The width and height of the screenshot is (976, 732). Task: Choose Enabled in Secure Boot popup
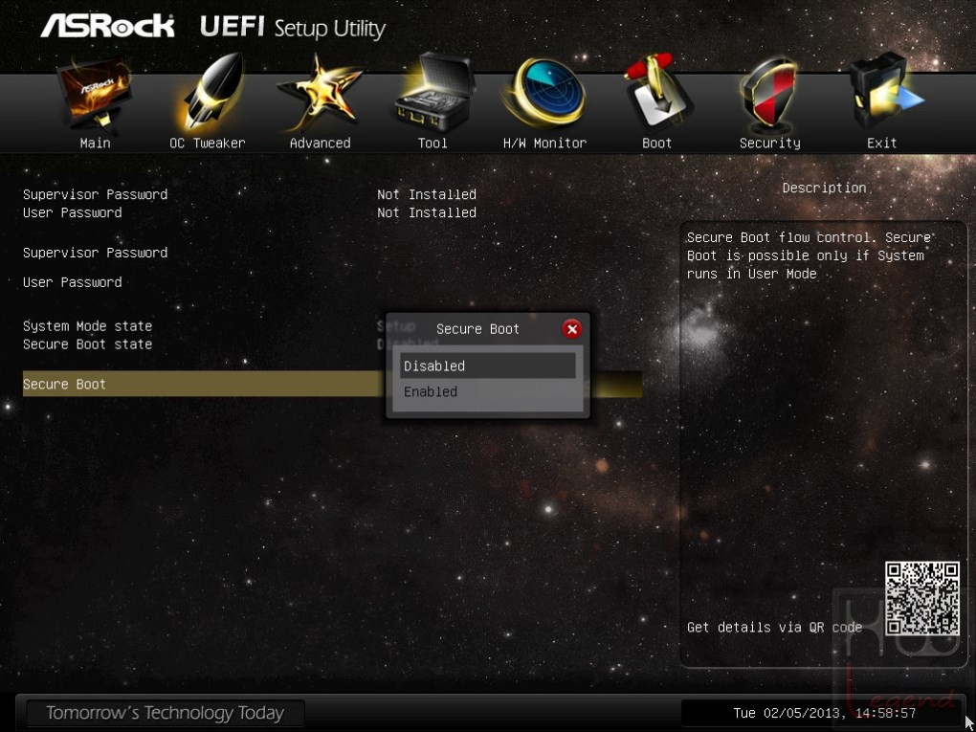click(x=487, y=392)
